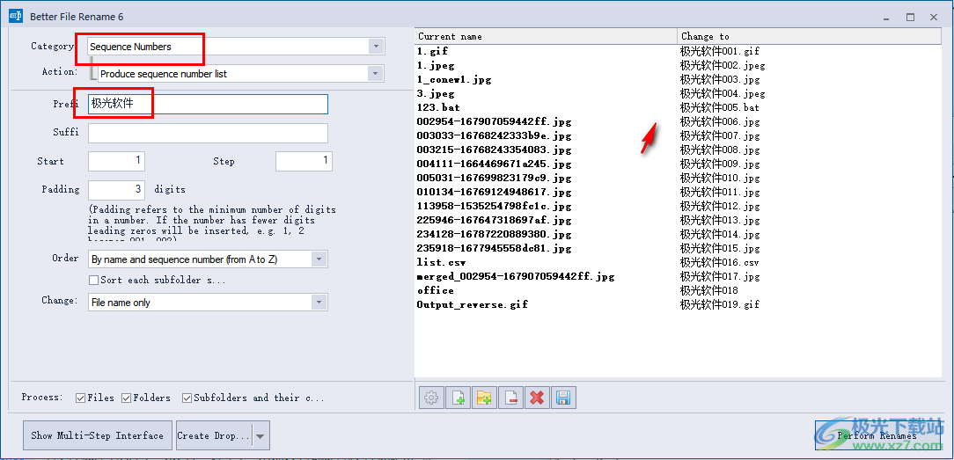Click the Better File Rename app icon in title bar

coord(16,17)
